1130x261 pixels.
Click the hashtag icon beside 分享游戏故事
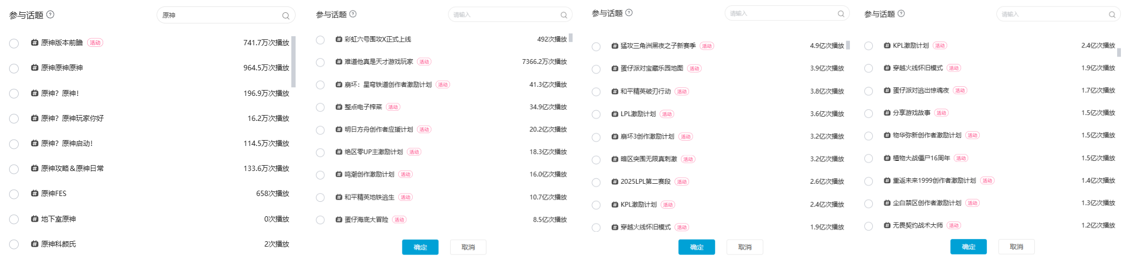pos(887,113)
